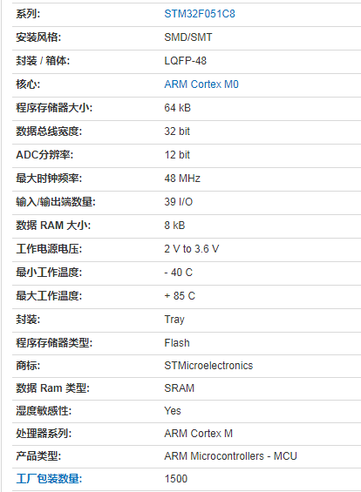Click the 2 V to 3.6 V voltage value
The width and height of the screenshot is (361, 492).
[192, 249]
